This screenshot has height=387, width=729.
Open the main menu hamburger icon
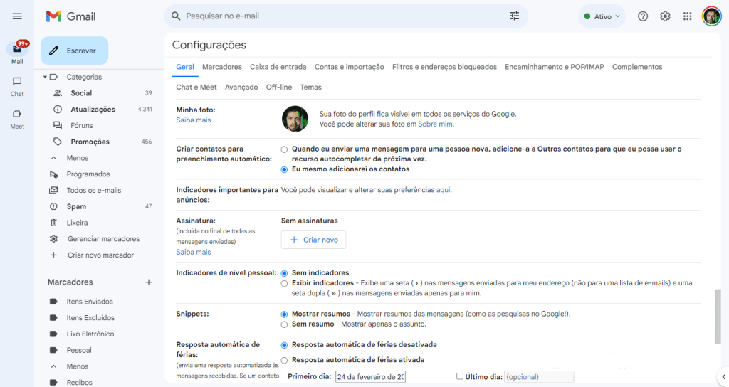tap(17, 16)
